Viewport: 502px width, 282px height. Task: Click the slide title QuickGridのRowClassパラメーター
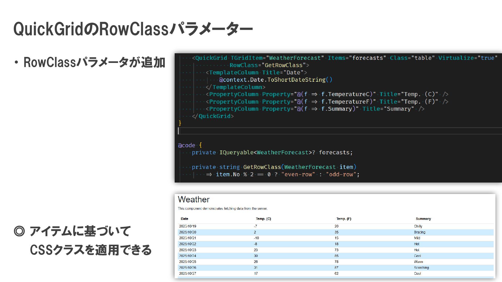tap(133, 29)
